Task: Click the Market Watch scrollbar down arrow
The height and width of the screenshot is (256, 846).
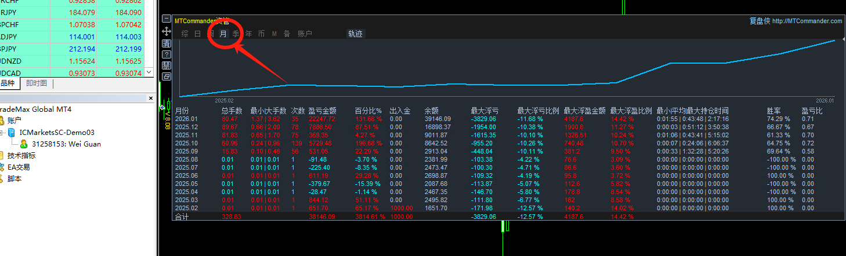Action: (x=149, y=73)
